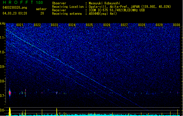This screenshot has width=183, height=116.
Task: Click the 0.6 kHz axis label
Action: coord(3,110)
